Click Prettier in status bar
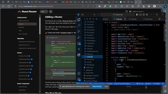This screenshot has height=94, width=168. (x=156, y=84)
